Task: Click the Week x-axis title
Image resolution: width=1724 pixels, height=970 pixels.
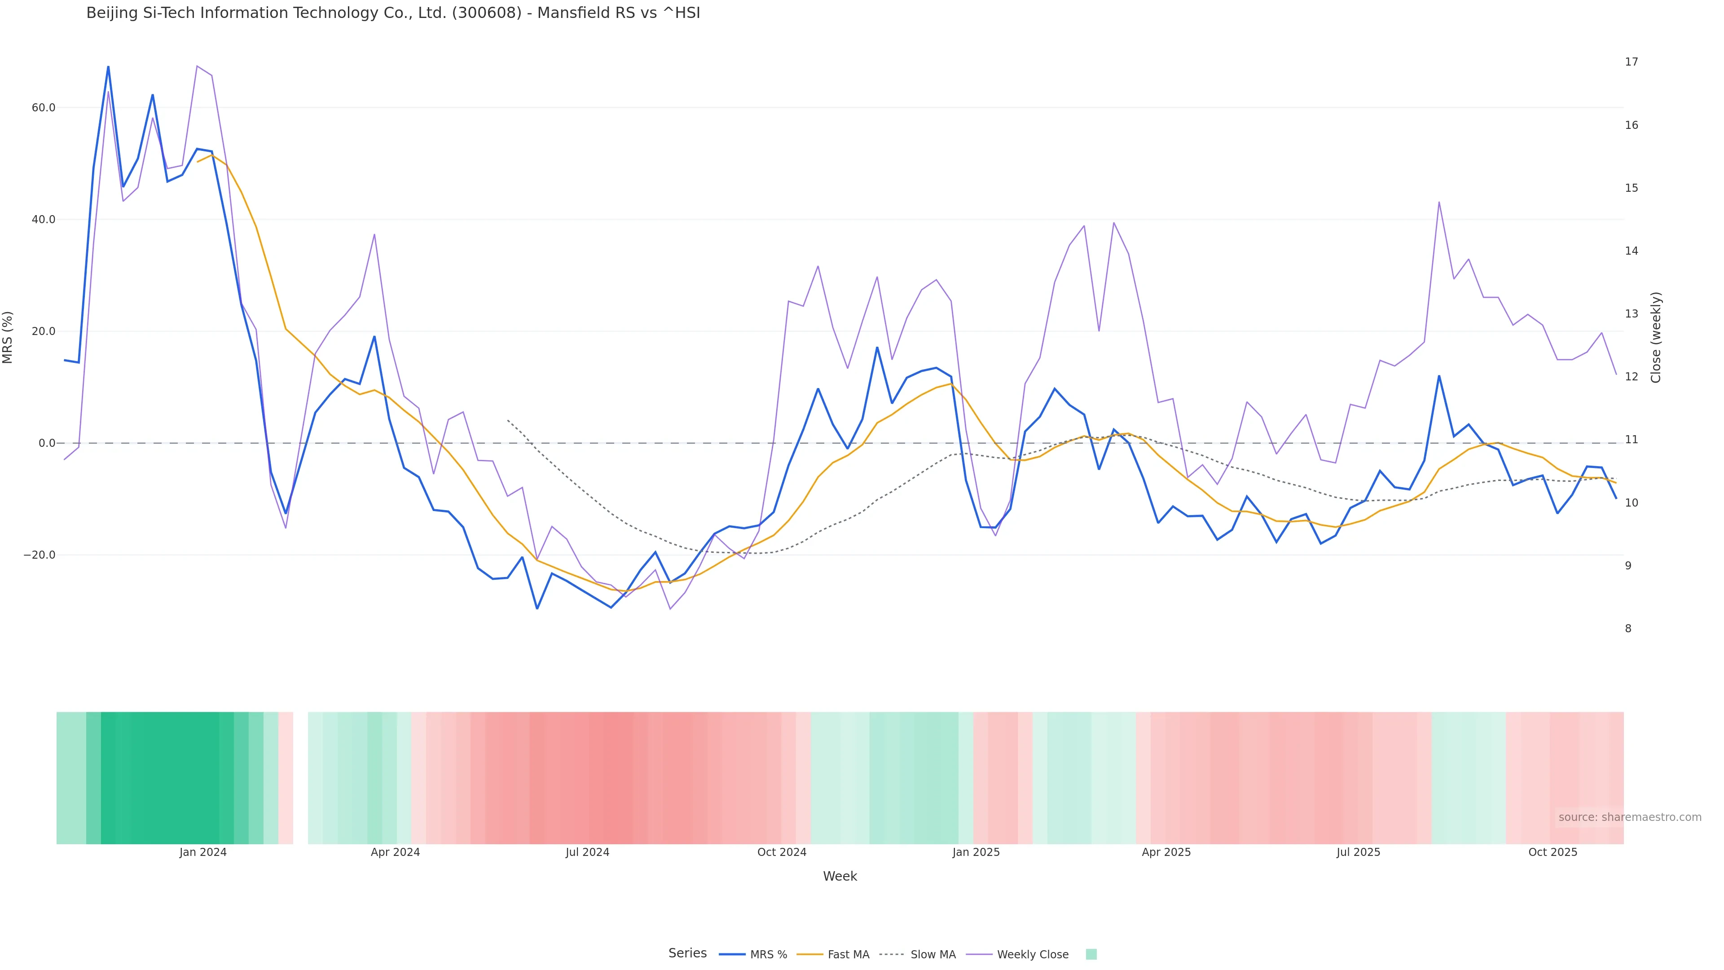Action: tap(839, 876)
